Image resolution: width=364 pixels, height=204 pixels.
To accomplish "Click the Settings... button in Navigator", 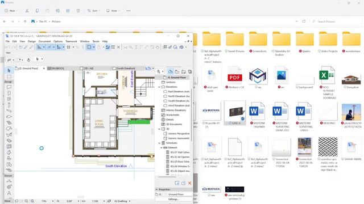I will click(x=173, y=199).
